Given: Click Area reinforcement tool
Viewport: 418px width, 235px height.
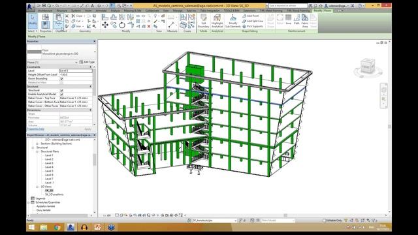Looking at the screenshot, I should [x=289, y=20].
